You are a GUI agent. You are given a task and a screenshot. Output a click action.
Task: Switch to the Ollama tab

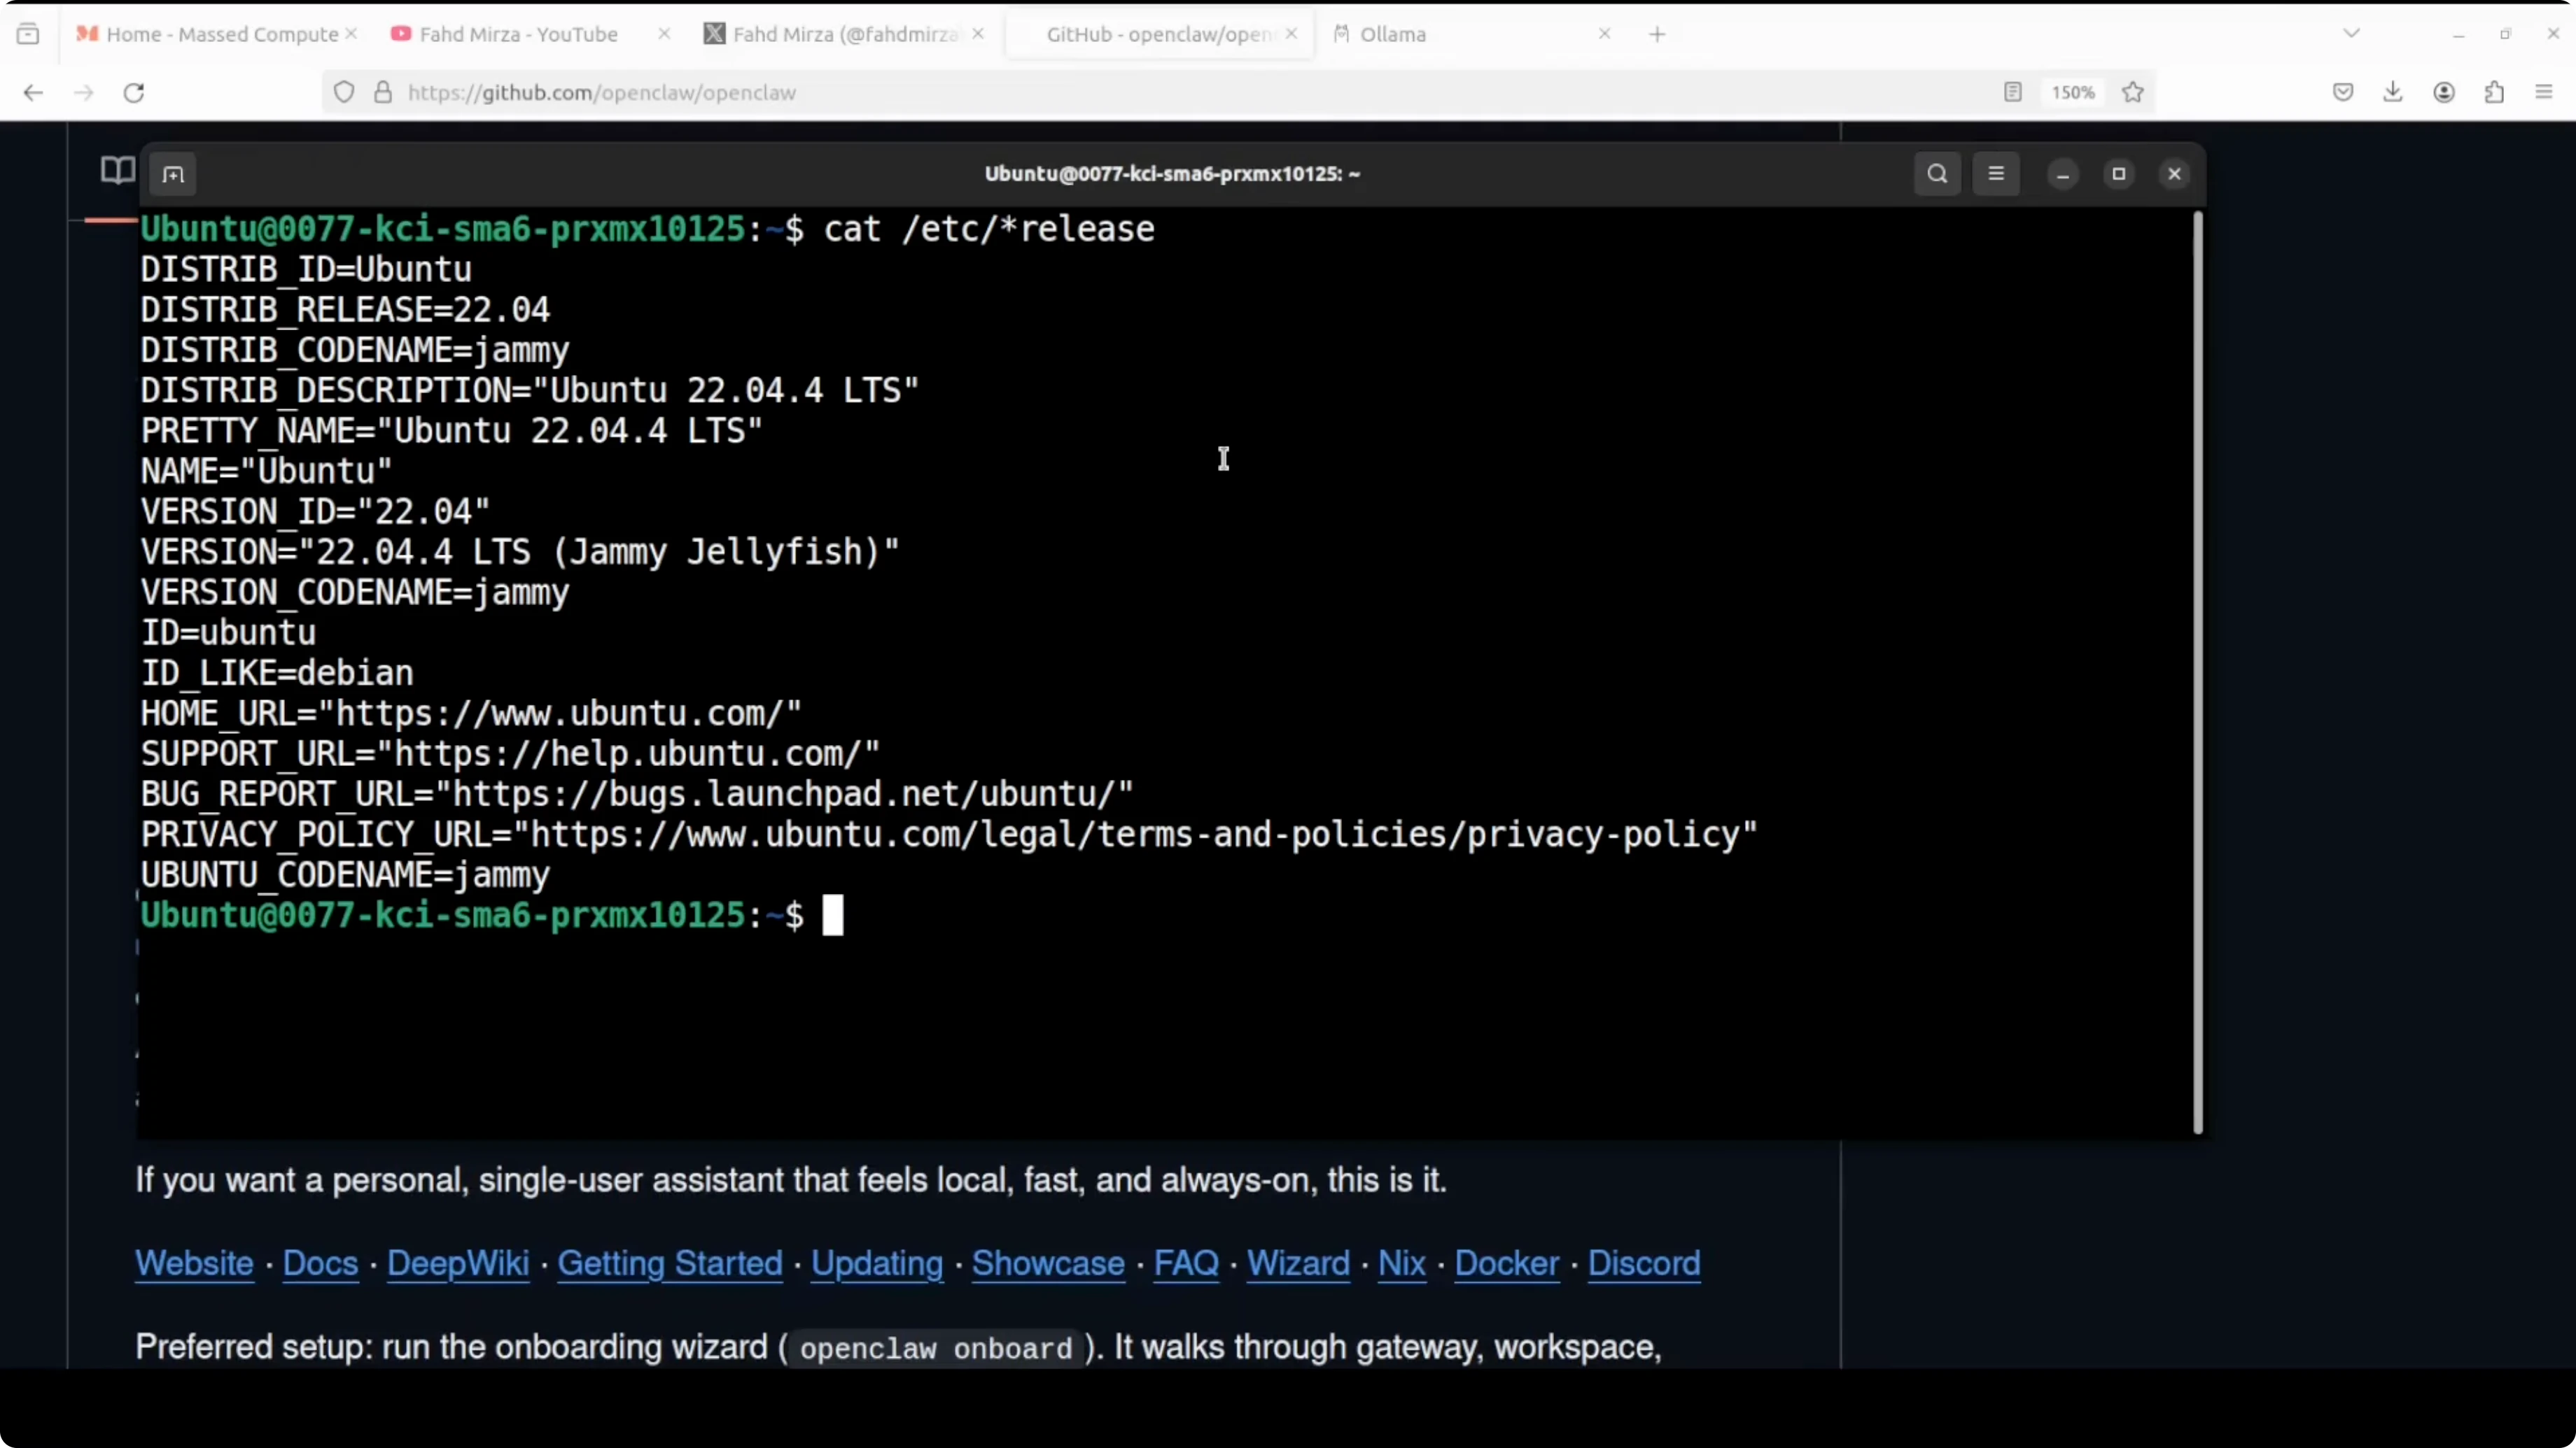(1392, 34)
